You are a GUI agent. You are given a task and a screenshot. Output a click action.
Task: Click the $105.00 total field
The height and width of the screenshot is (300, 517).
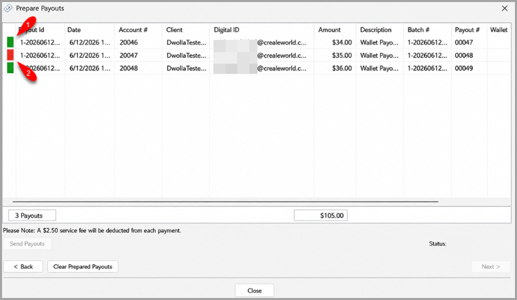click(x=320, y=215)
